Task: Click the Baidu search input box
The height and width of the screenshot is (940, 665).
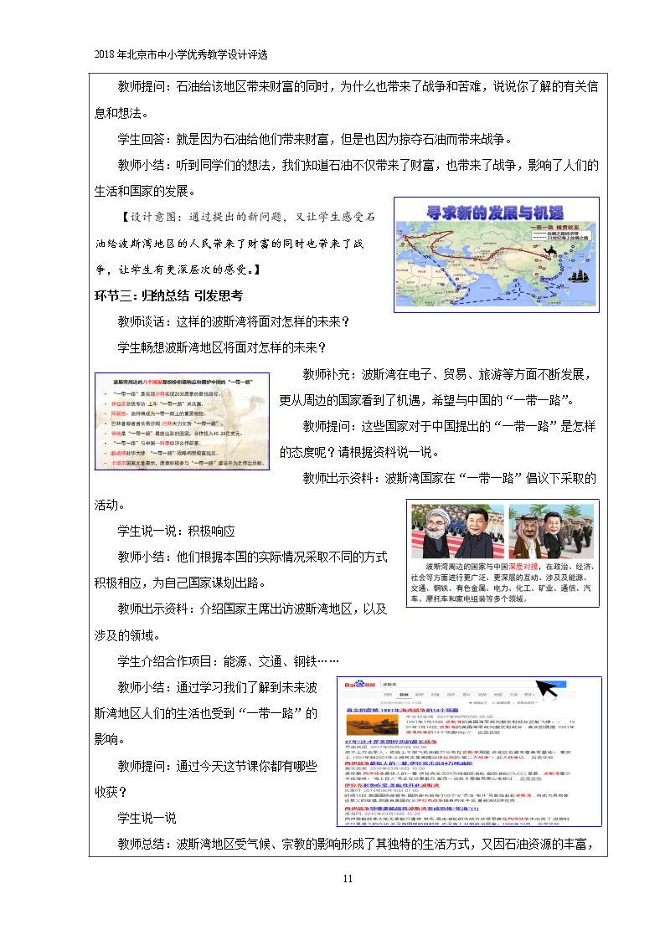Action: [x=458, y=684]
